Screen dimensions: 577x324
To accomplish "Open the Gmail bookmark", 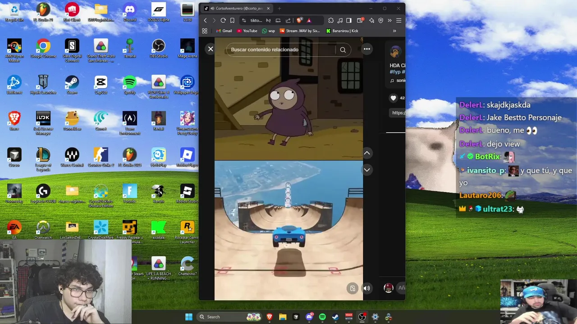I will [224, 31].
